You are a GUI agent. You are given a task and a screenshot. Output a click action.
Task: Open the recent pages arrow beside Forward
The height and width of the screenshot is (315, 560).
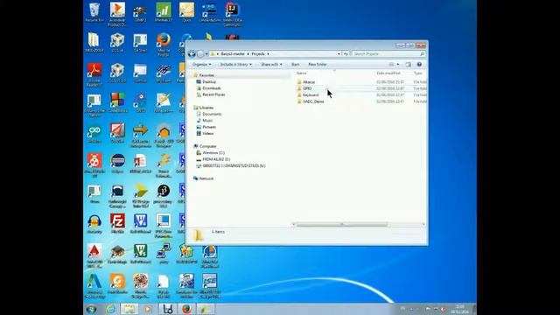[206, 54]
